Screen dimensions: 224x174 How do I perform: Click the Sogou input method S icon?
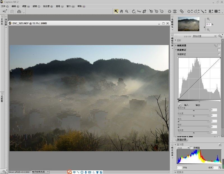point(69,172)
